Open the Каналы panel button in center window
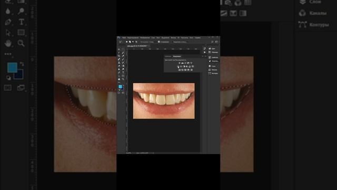The height and width of the screenshot is (190, 337). [x=213, y=70]
